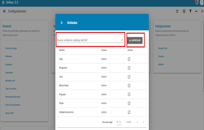
Task: Edit the Litro unit row
Action: pos(129,77)
